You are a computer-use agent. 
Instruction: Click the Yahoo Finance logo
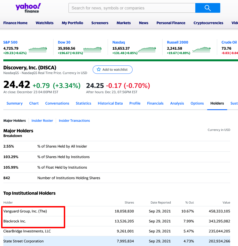tap(28, 8)
